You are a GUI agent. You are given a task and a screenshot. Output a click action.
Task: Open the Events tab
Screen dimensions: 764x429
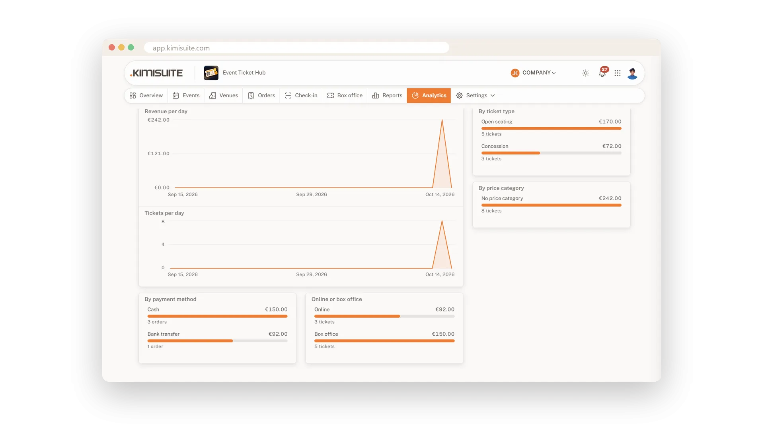186,96
